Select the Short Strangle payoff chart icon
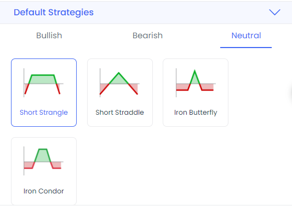Screen dimensions: 292x206 (44, 83)
